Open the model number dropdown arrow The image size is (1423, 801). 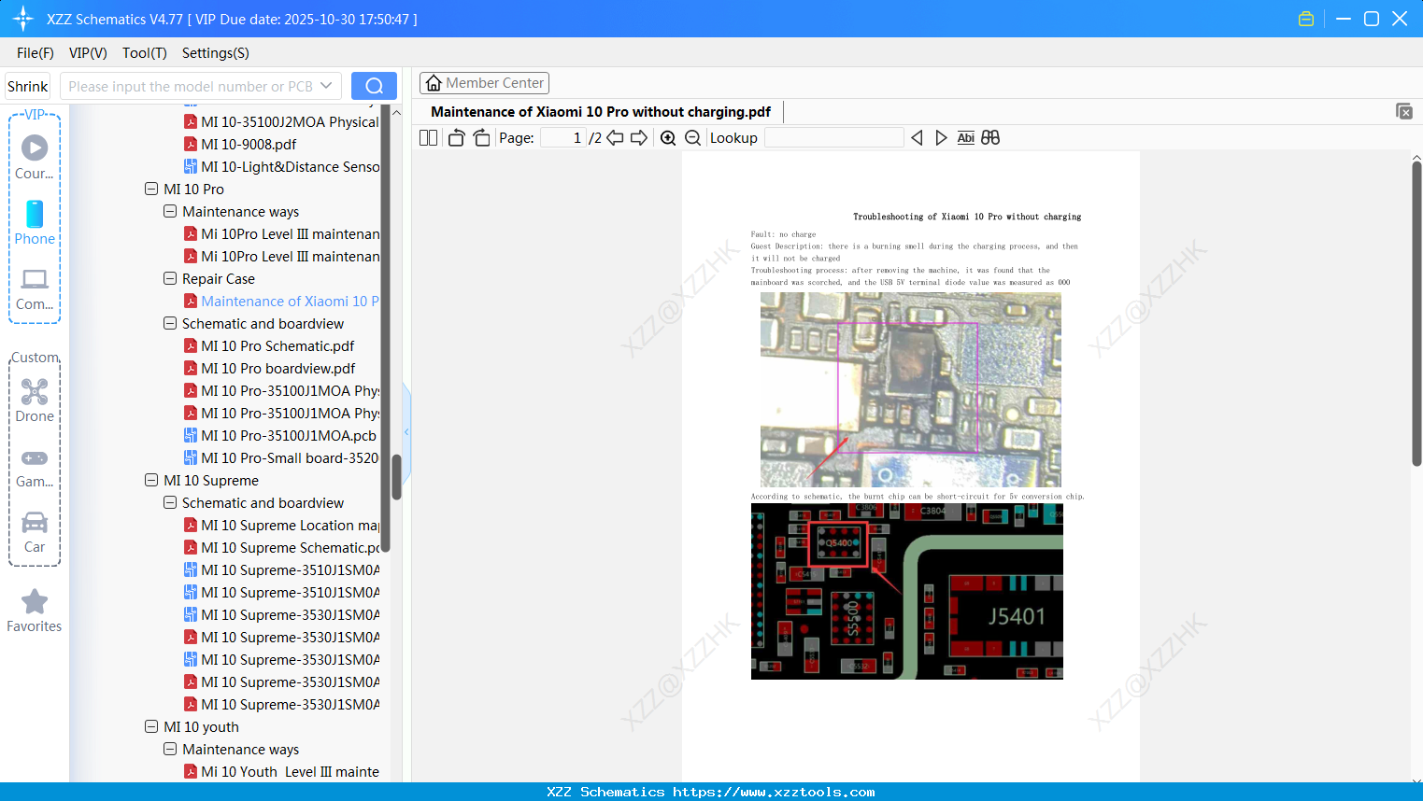(326, 86)
